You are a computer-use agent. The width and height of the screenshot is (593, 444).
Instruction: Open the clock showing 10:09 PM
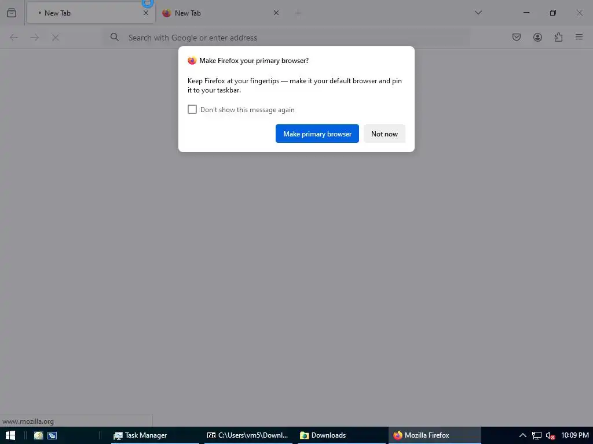point(575,435)
